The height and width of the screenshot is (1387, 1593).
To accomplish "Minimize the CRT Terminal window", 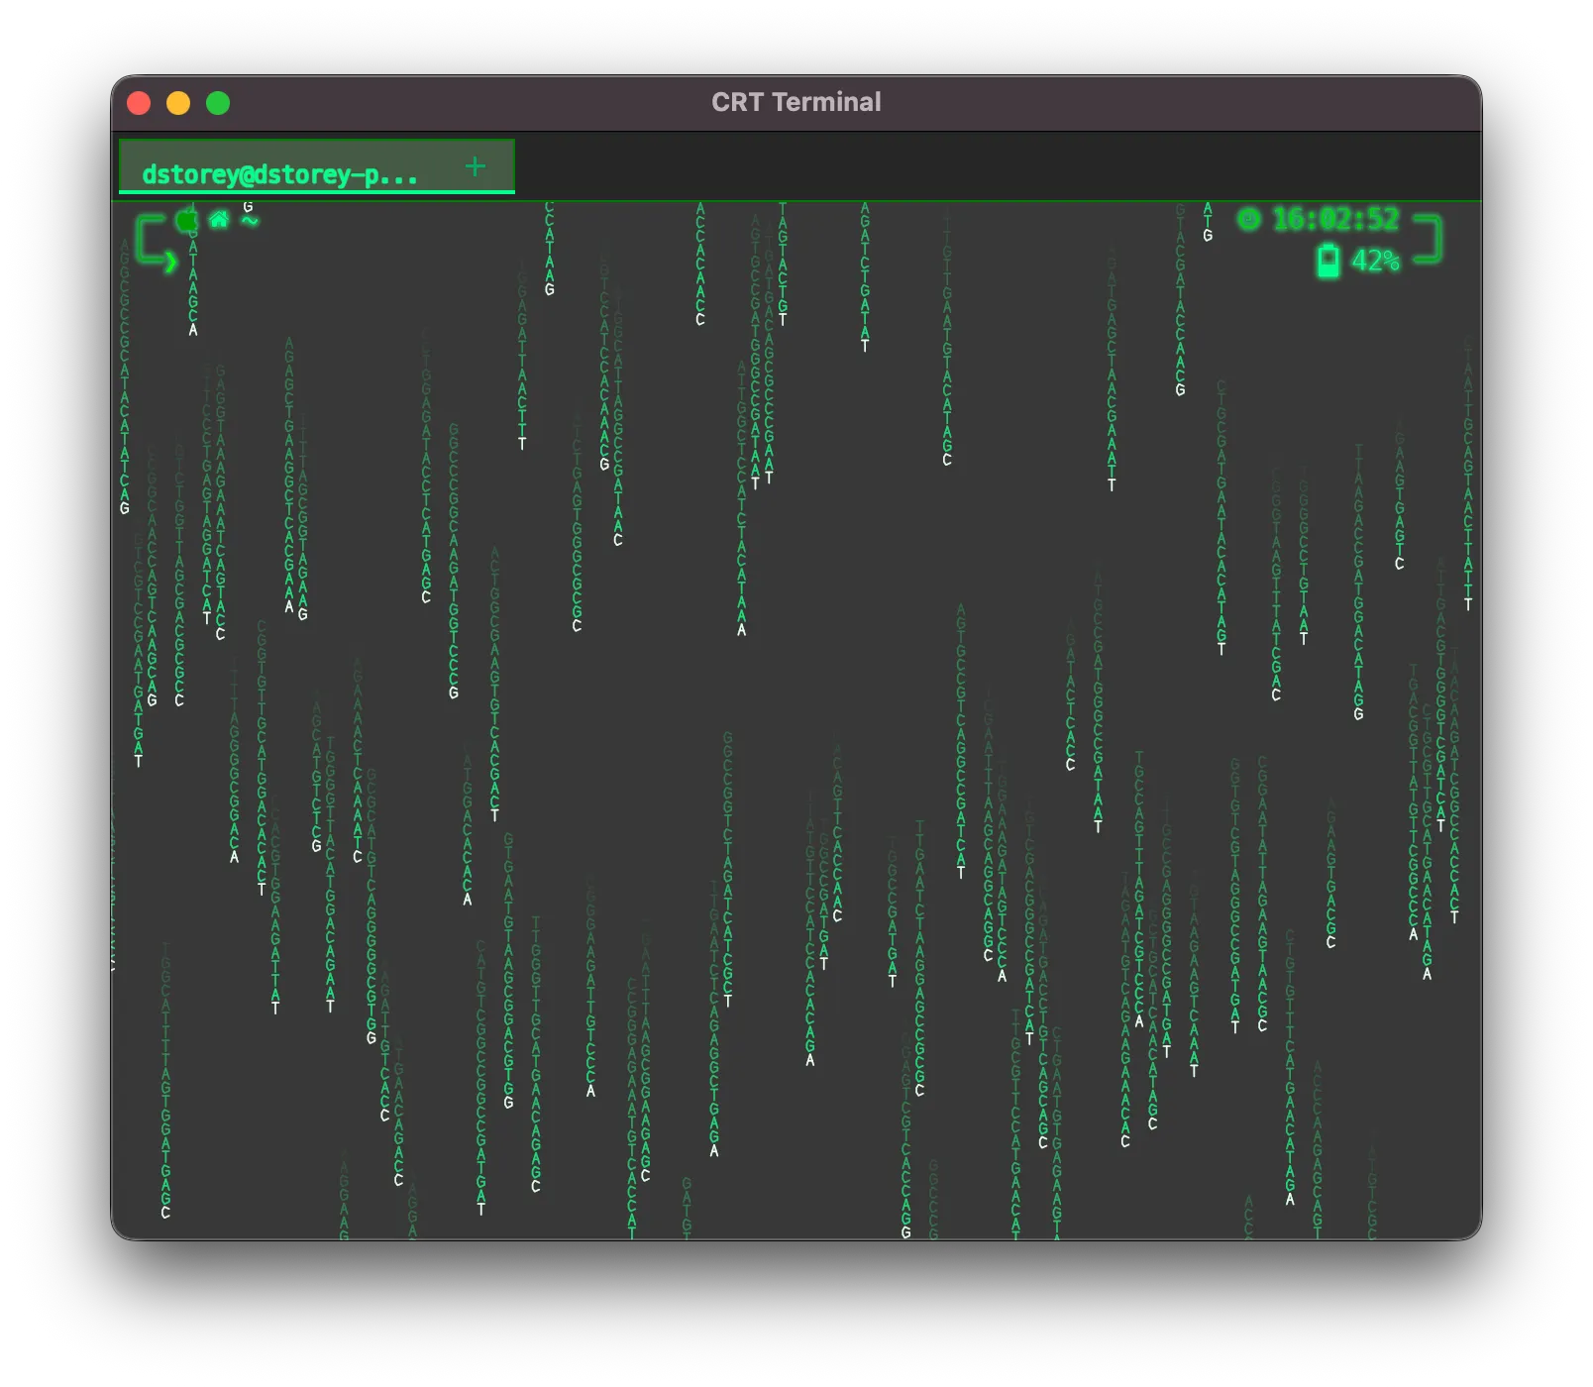I will [x=178, y=103].
